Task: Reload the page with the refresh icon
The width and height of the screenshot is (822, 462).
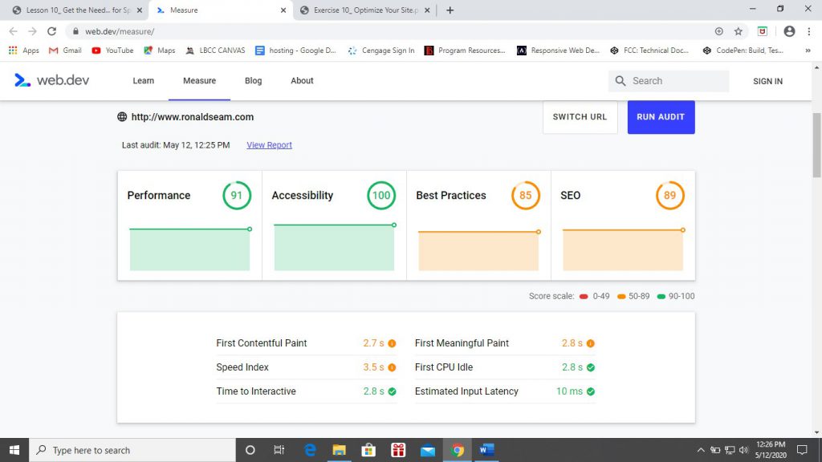Action: pos(52,31)
